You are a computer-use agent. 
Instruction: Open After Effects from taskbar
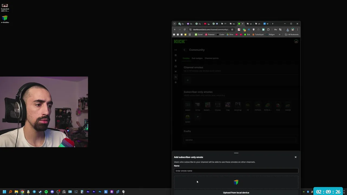point(88,192)
